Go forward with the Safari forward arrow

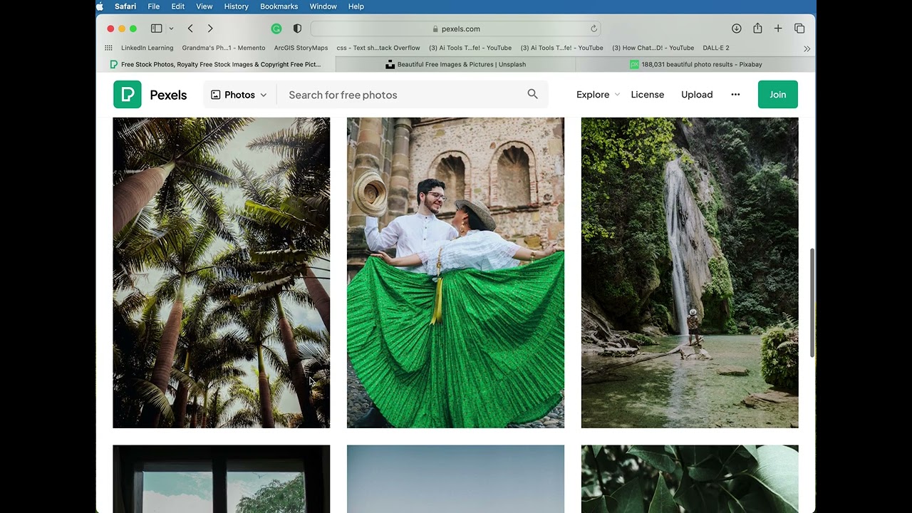pos(210,28)
